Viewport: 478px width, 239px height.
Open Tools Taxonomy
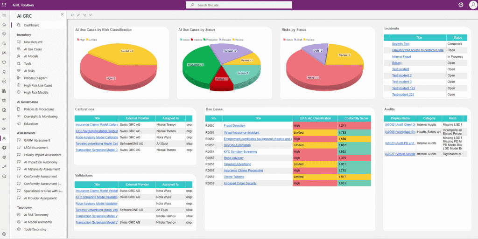tap(35, 229)
